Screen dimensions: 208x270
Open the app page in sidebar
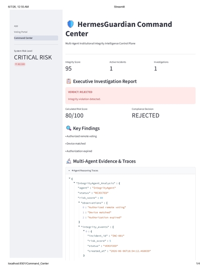click(x=16, y=26)
